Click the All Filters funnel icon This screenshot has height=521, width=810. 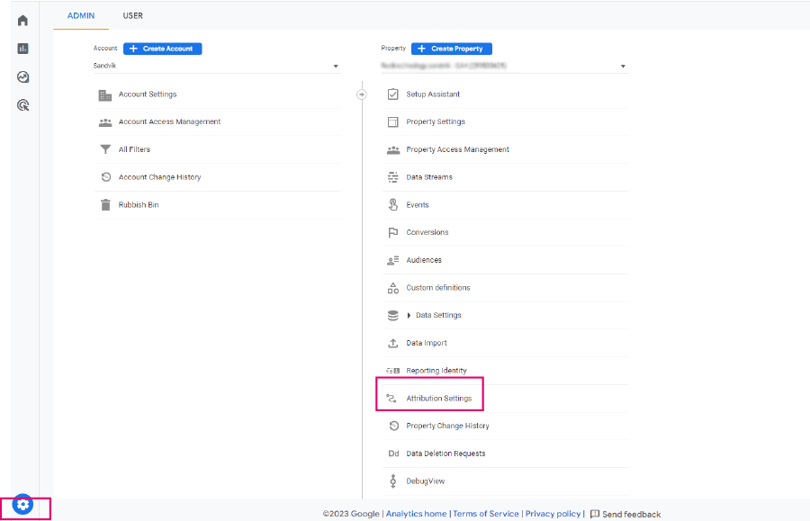(x=105, y=149)
